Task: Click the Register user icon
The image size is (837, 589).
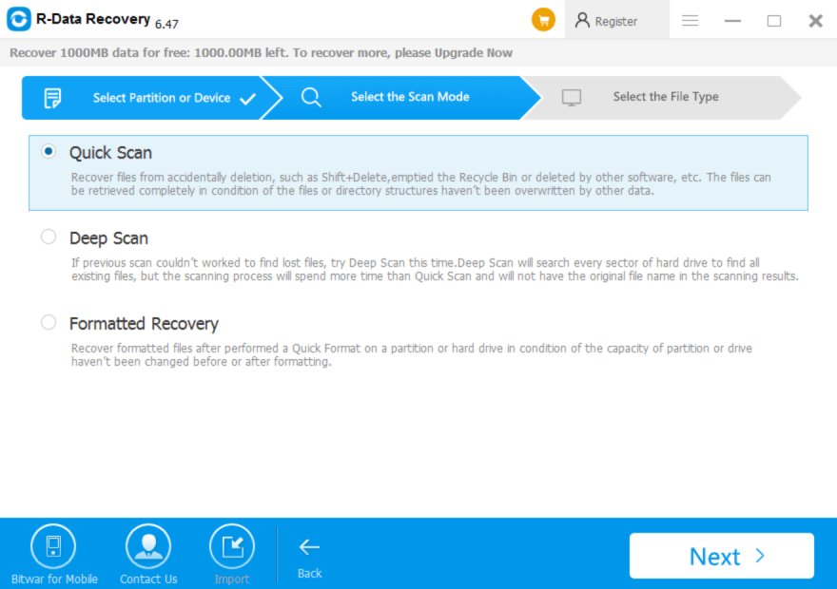Action: point(582,20)
